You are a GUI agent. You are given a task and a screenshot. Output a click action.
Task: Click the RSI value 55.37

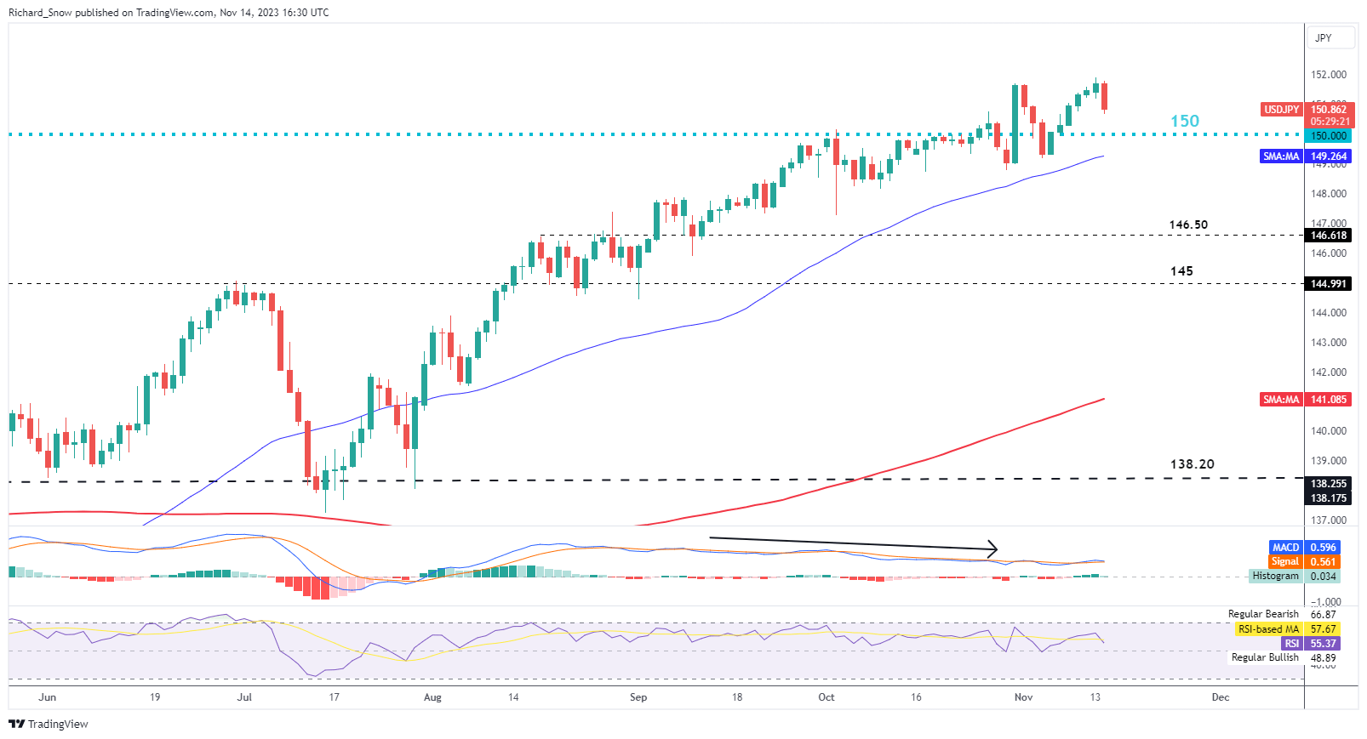1323,644
